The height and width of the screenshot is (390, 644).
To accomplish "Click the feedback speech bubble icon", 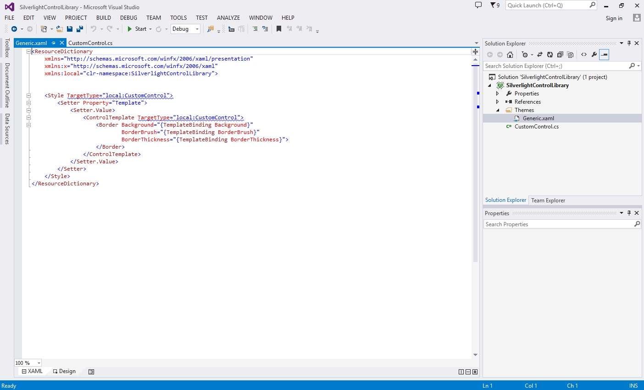I will (x=478, y=6).
